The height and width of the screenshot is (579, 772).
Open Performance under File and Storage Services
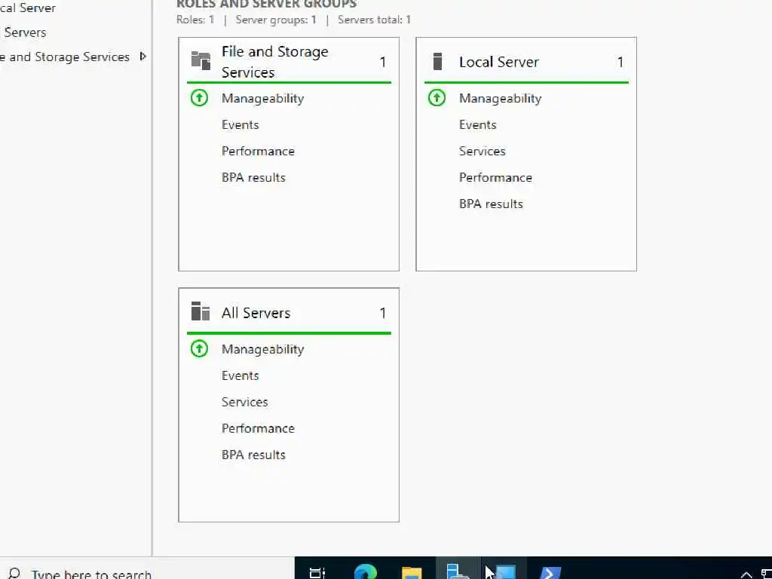[258, 151]
